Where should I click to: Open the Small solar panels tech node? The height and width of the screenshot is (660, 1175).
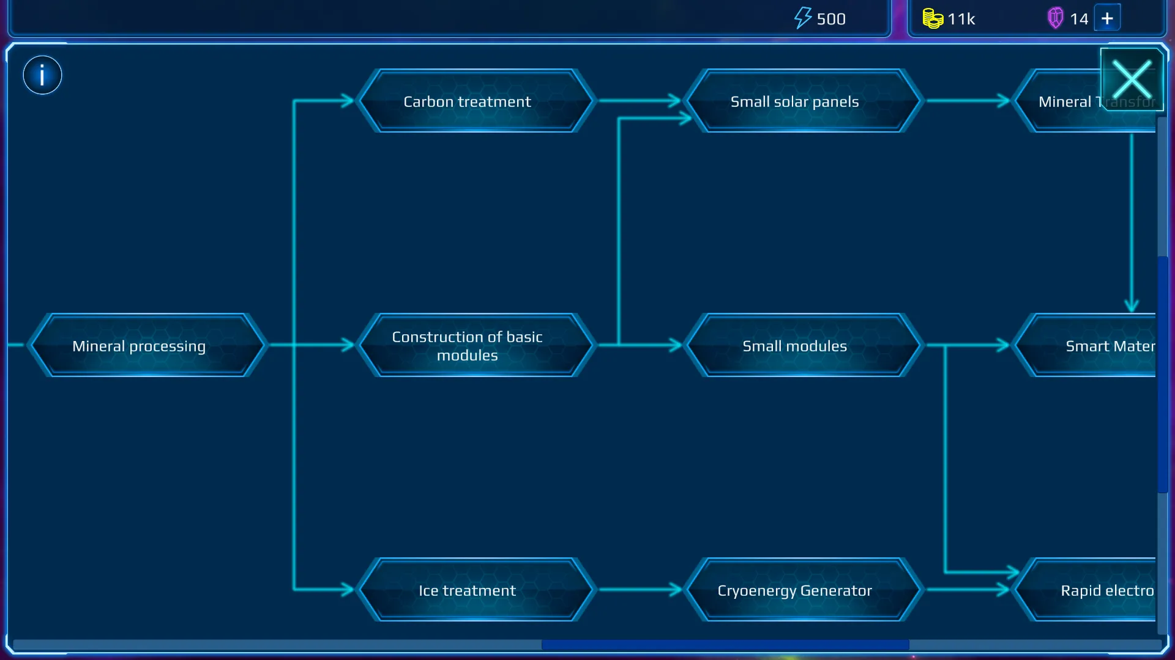tap(794, 101)
